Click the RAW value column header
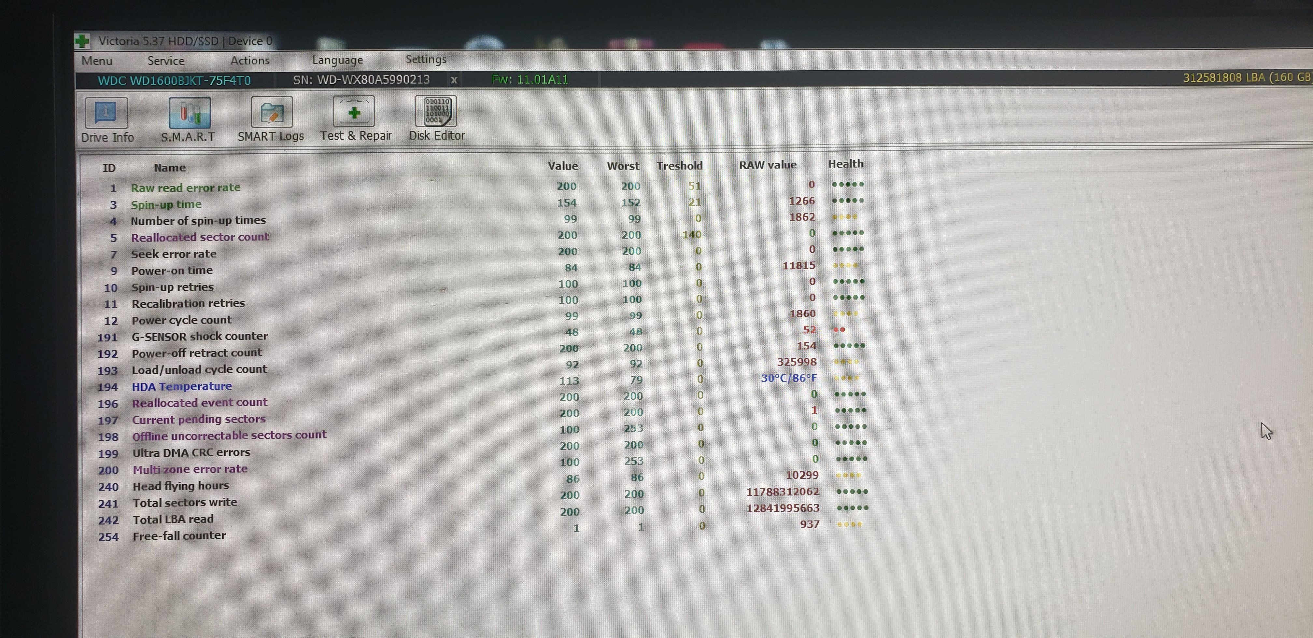The width and height of the screenshot is (1313, 638). 768,165
